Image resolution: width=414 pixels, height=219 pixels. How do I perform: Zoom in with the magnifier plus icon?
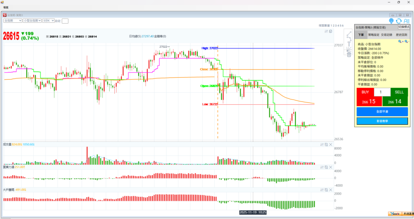click(400, 41)
